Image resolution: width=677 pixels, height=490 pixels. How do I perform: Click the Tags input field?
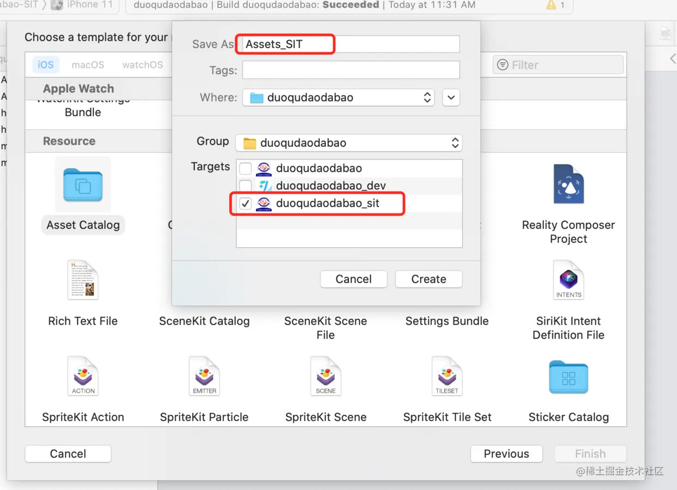tap(351, 70)
